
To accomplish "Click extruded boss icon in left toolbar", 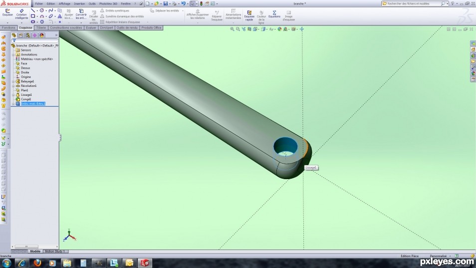I will point(3,37).
